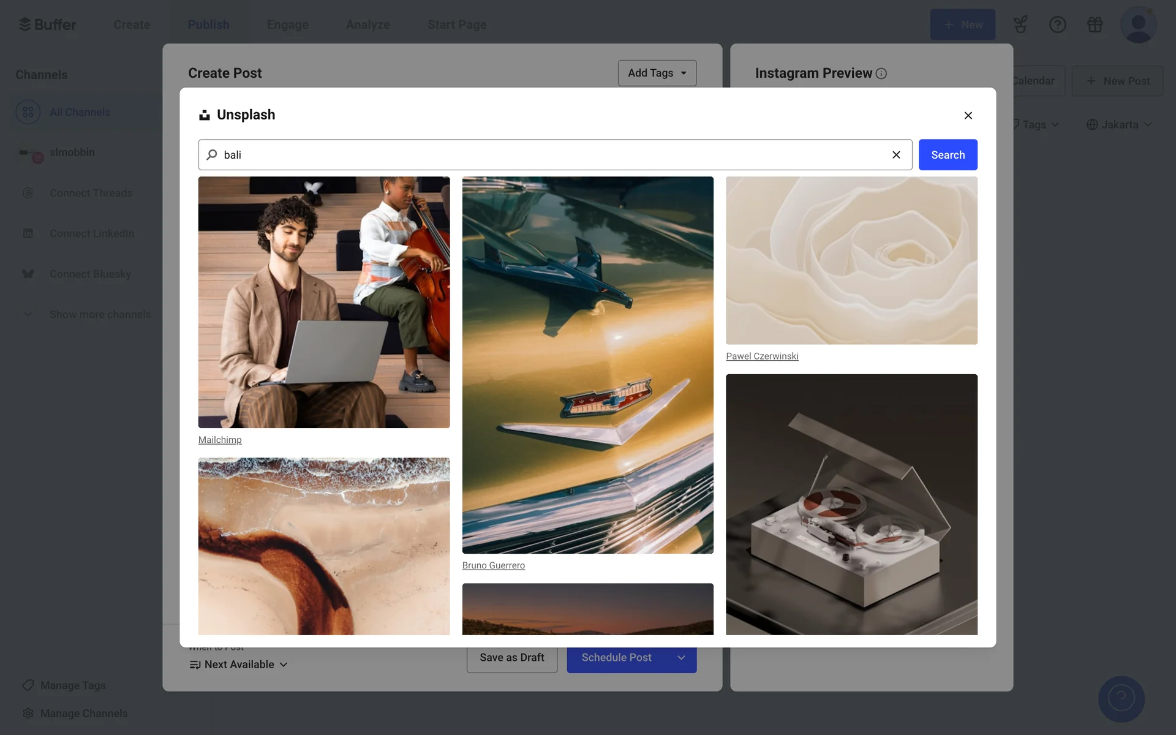Click the Search button

point(948,155)
